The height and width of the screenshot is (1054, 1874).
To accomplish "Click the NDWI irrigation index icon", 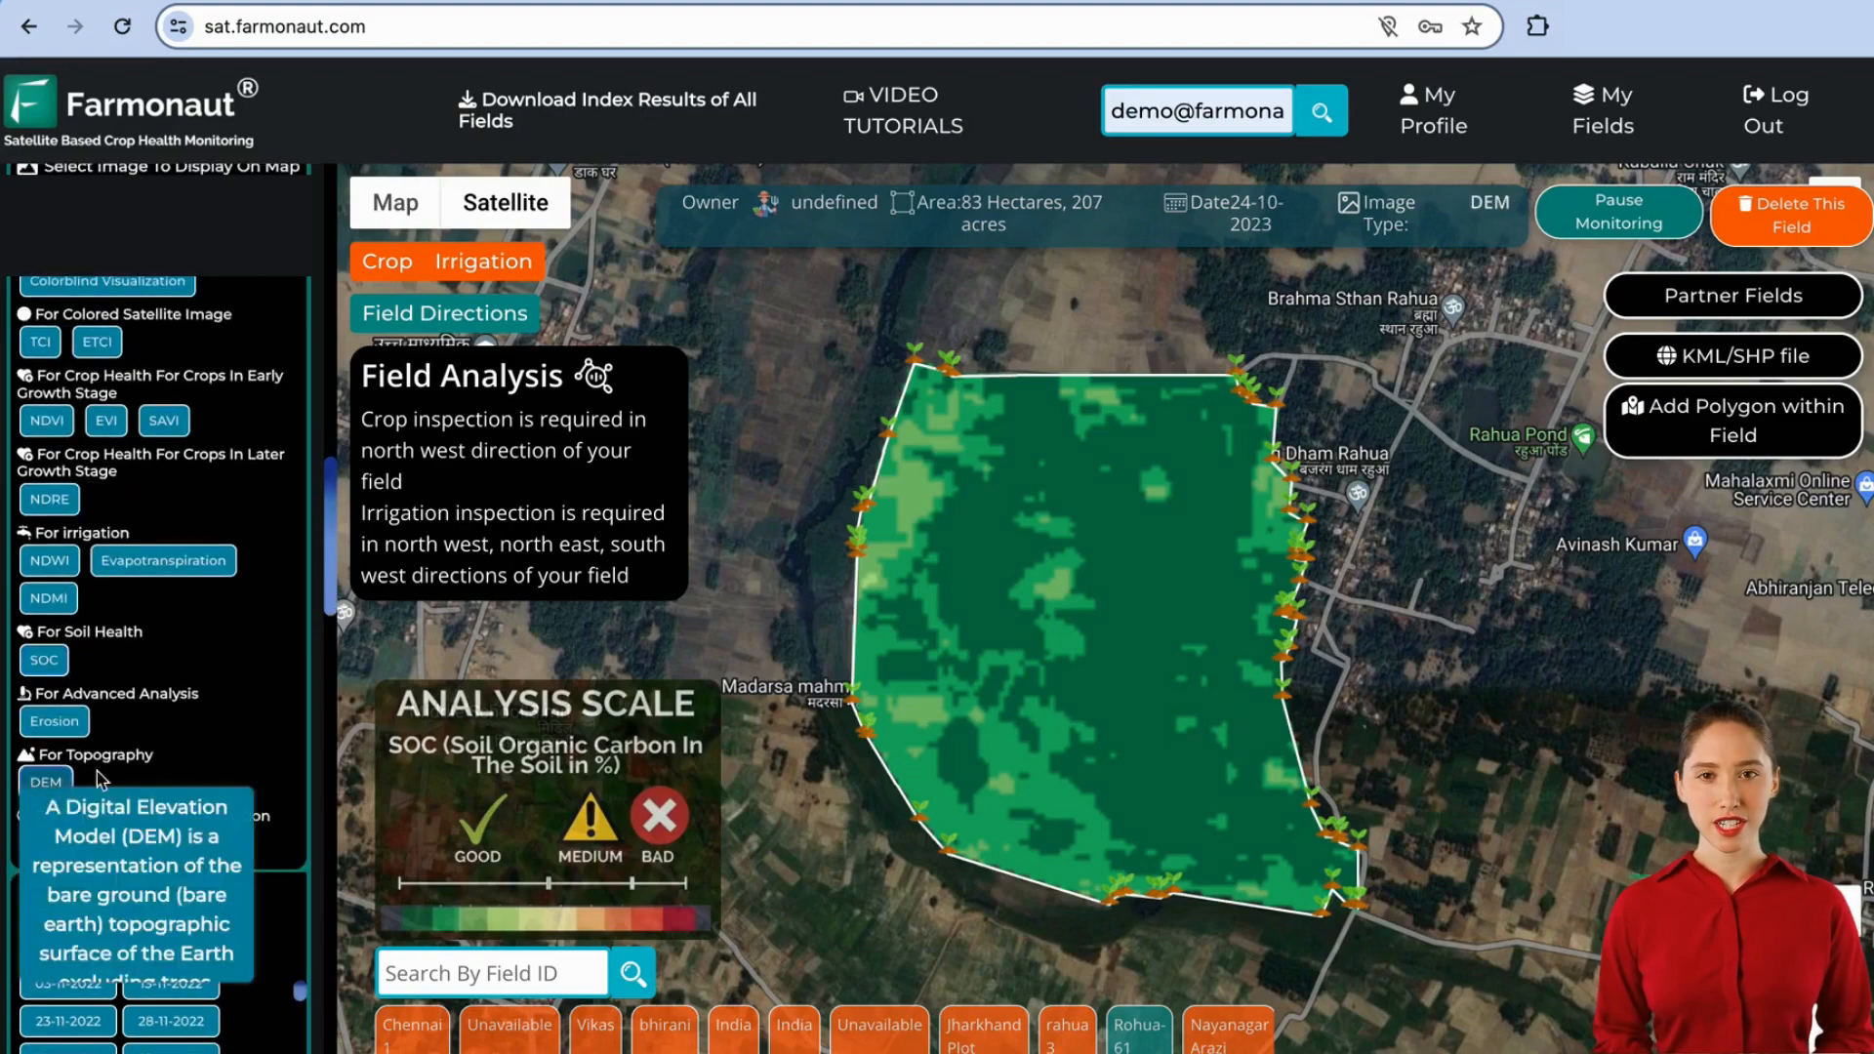I will coord(49,560).
